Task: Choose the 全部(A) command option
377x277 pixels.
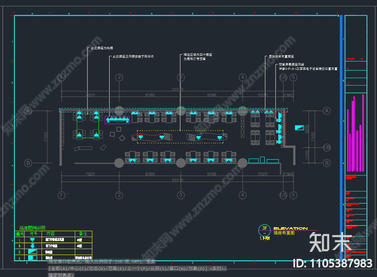Action: click(x=59, y=268)
